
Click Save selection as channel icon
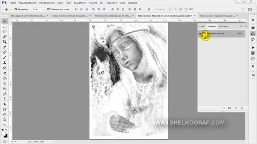(229, 108)
